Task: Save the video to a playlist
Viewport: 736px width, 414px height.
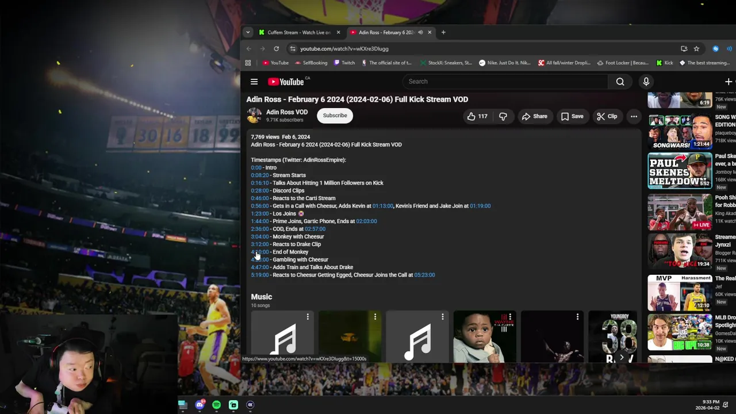Action: point(572,116)
